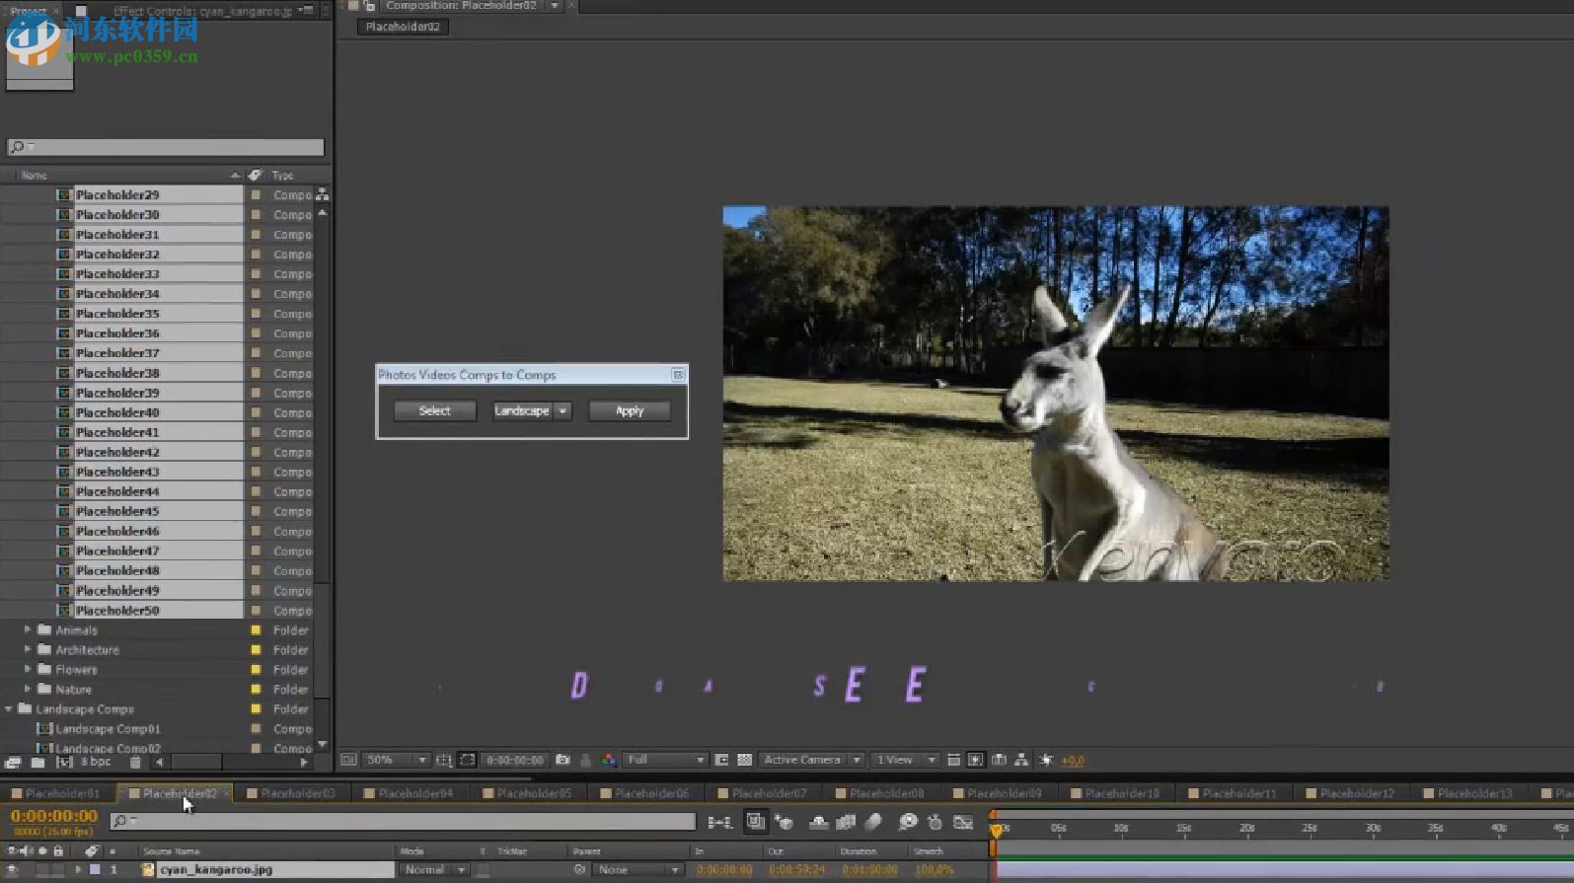This screenshot has width=1574, height=883.
Task: Expand the Architecture folder
Action: [27, 649]
